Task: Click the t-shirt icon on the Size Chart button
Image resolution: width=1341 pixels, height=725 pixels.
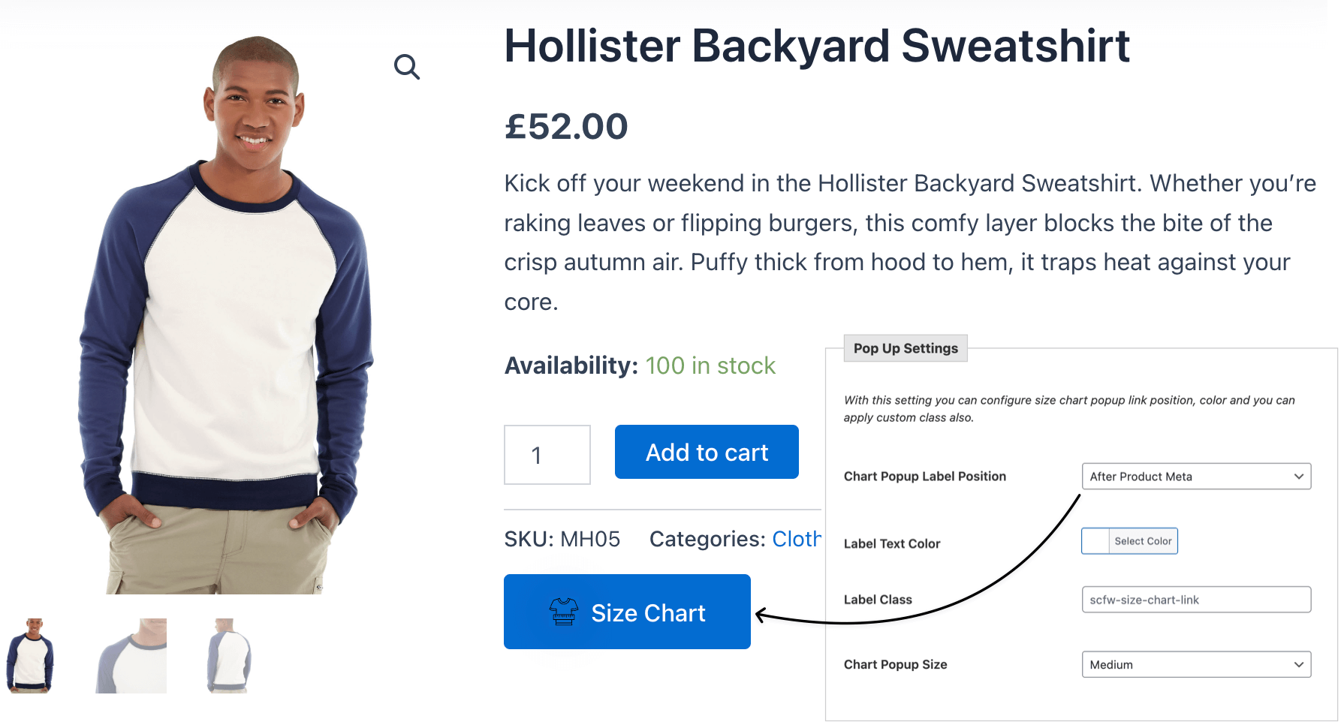Action: pos(562,612)
